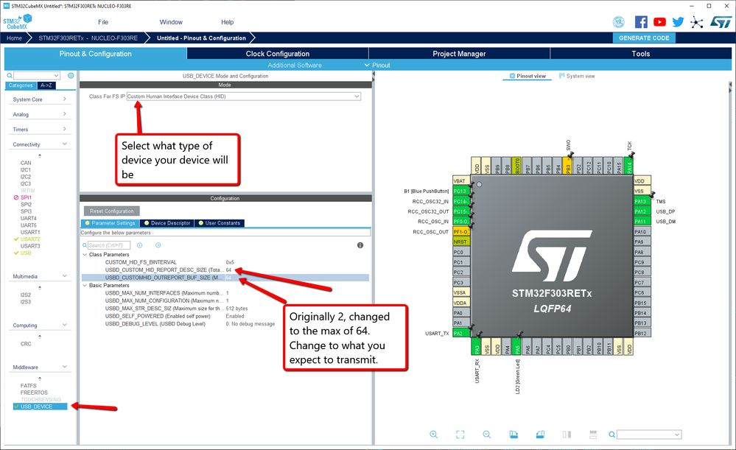Switch to the A->Z listing tab

pos(46,85)
